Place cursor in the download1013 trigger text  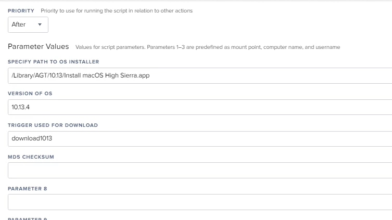31,139
